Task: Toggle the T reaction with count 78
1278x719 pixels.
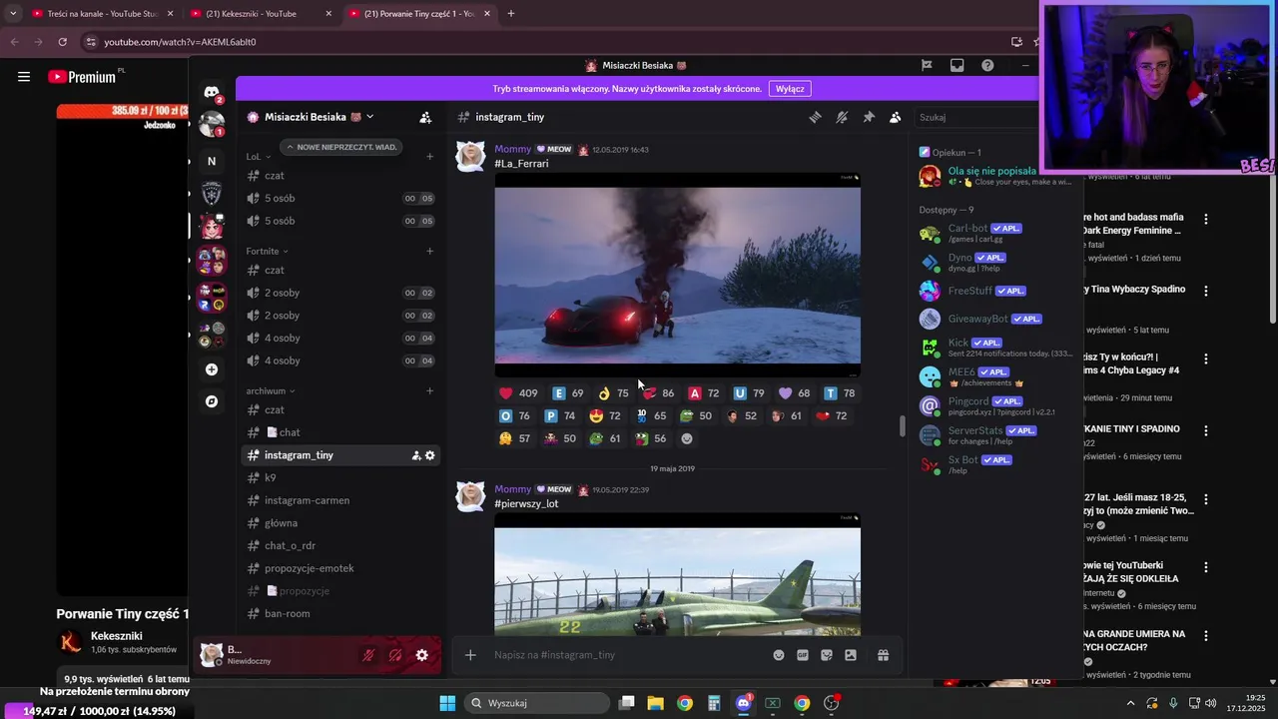Action: [840, 393]
